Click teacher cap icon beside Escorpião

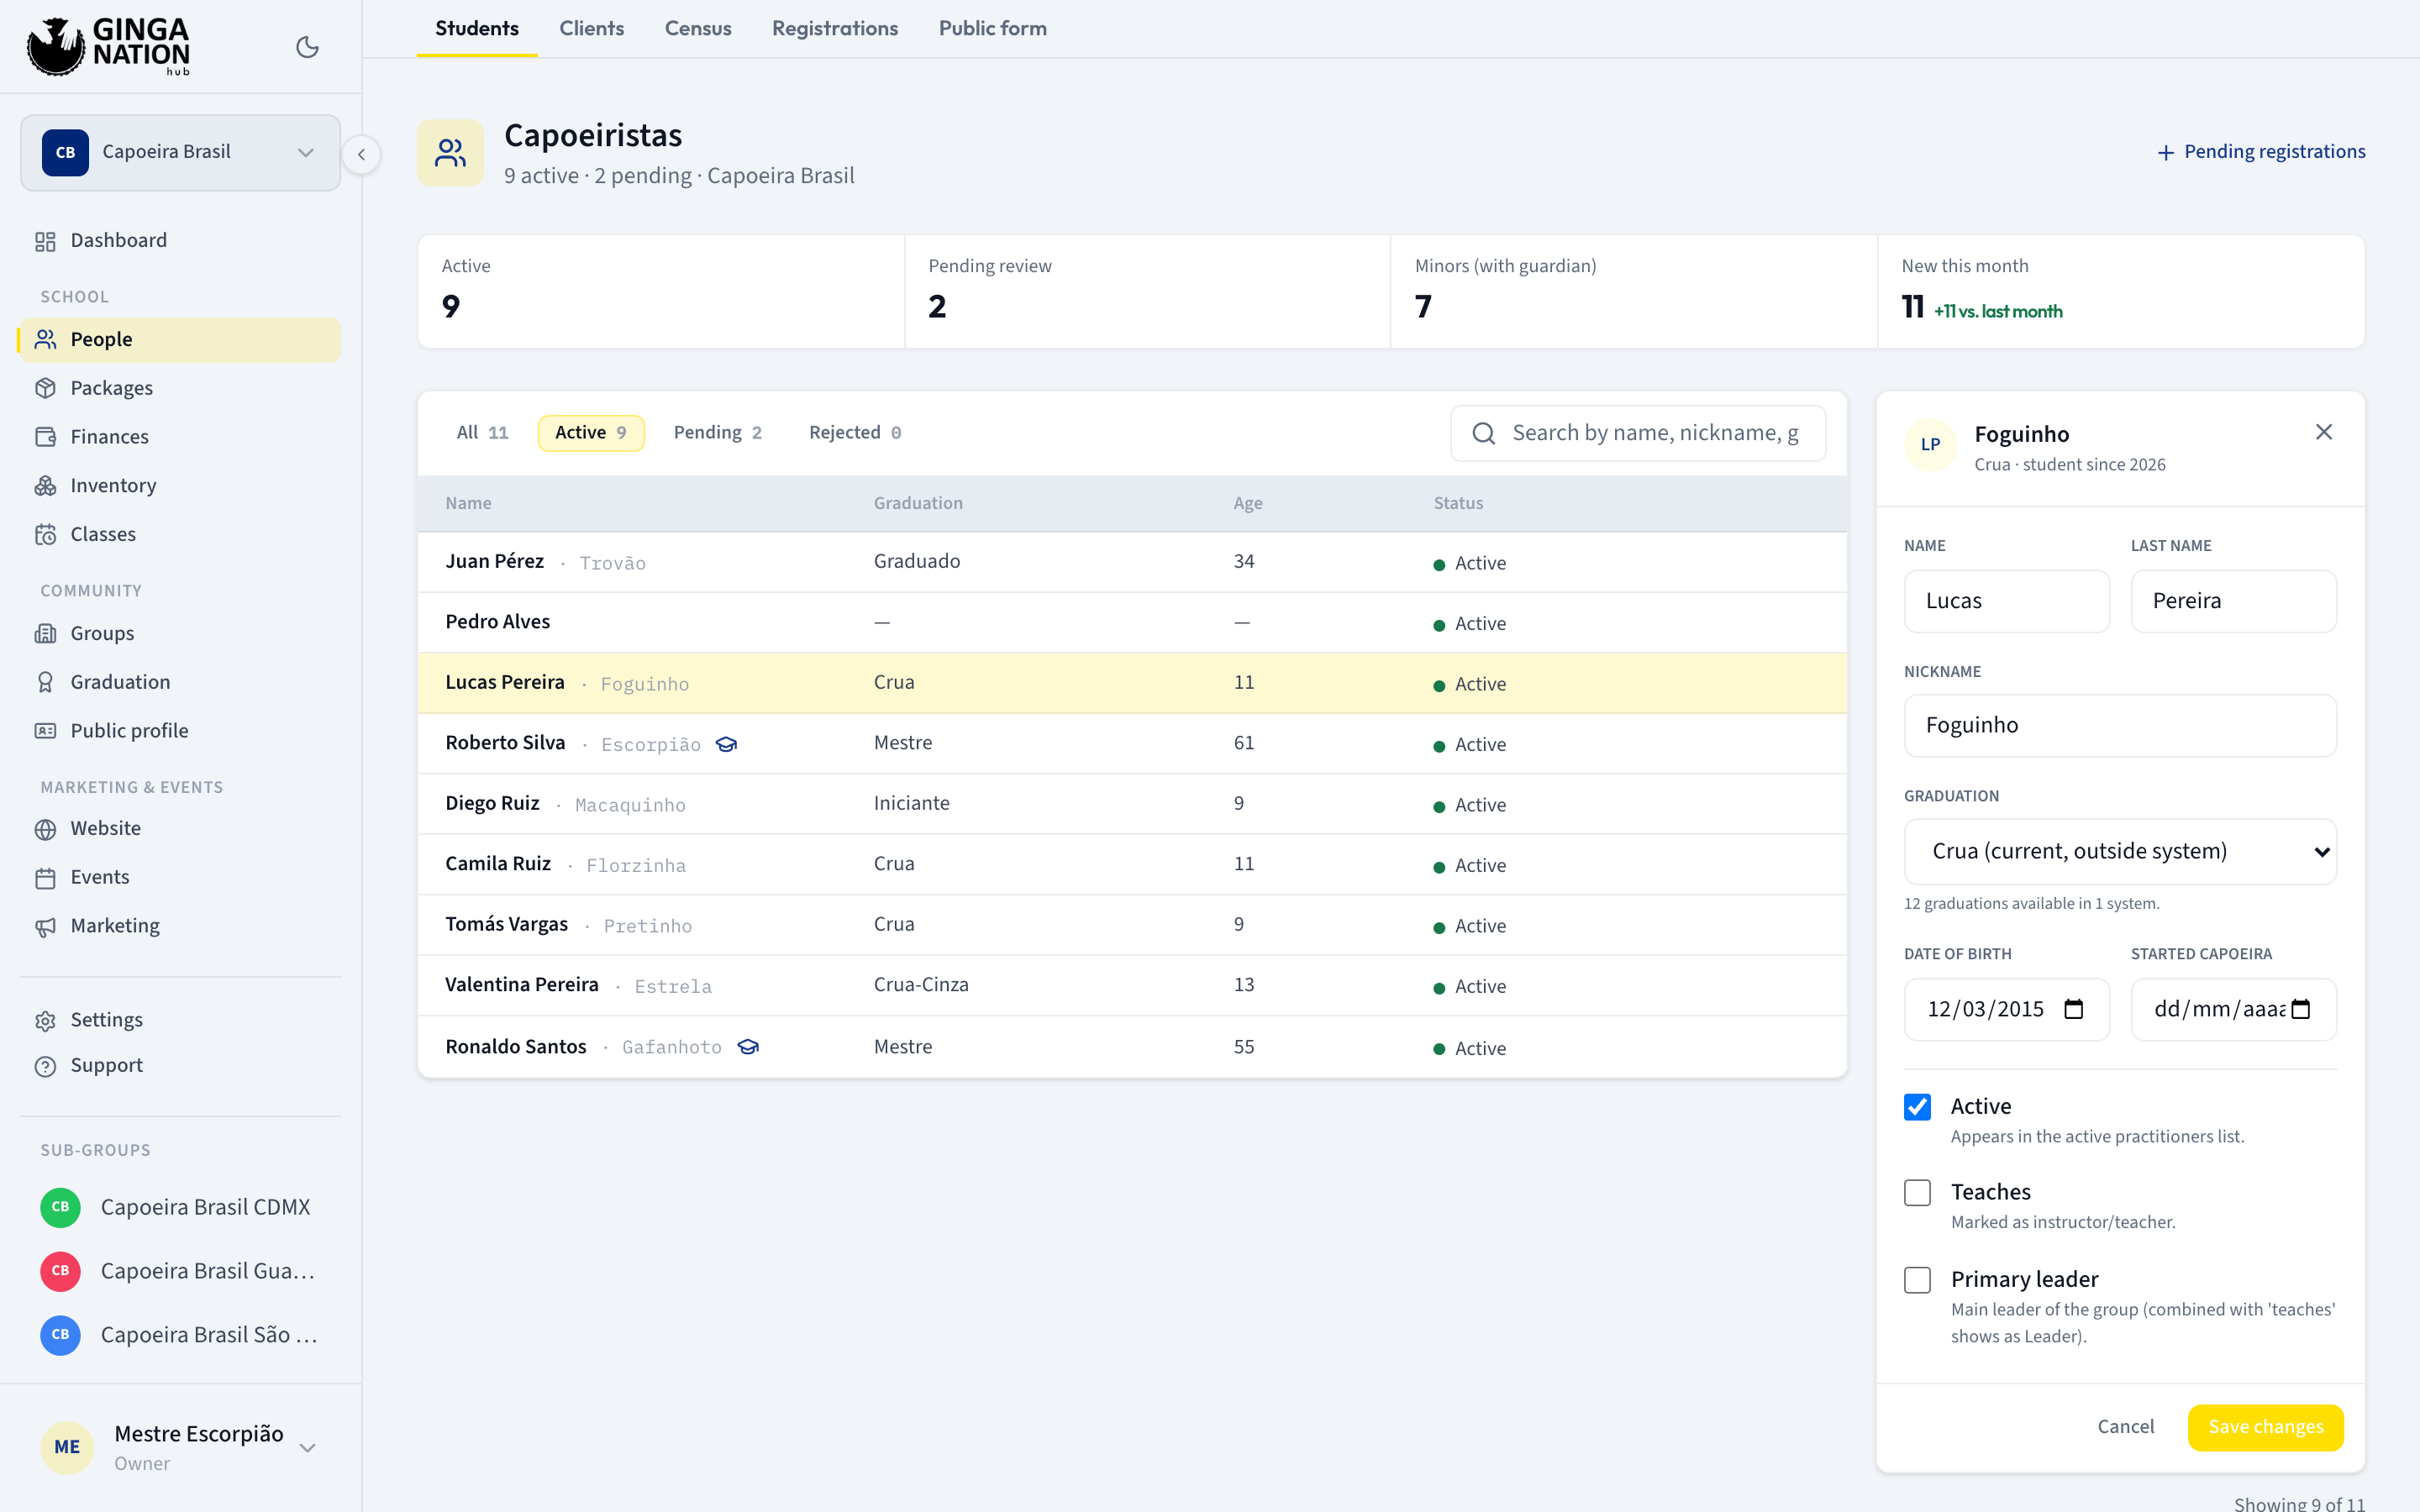pyautogui.click(x=727, y=744)
